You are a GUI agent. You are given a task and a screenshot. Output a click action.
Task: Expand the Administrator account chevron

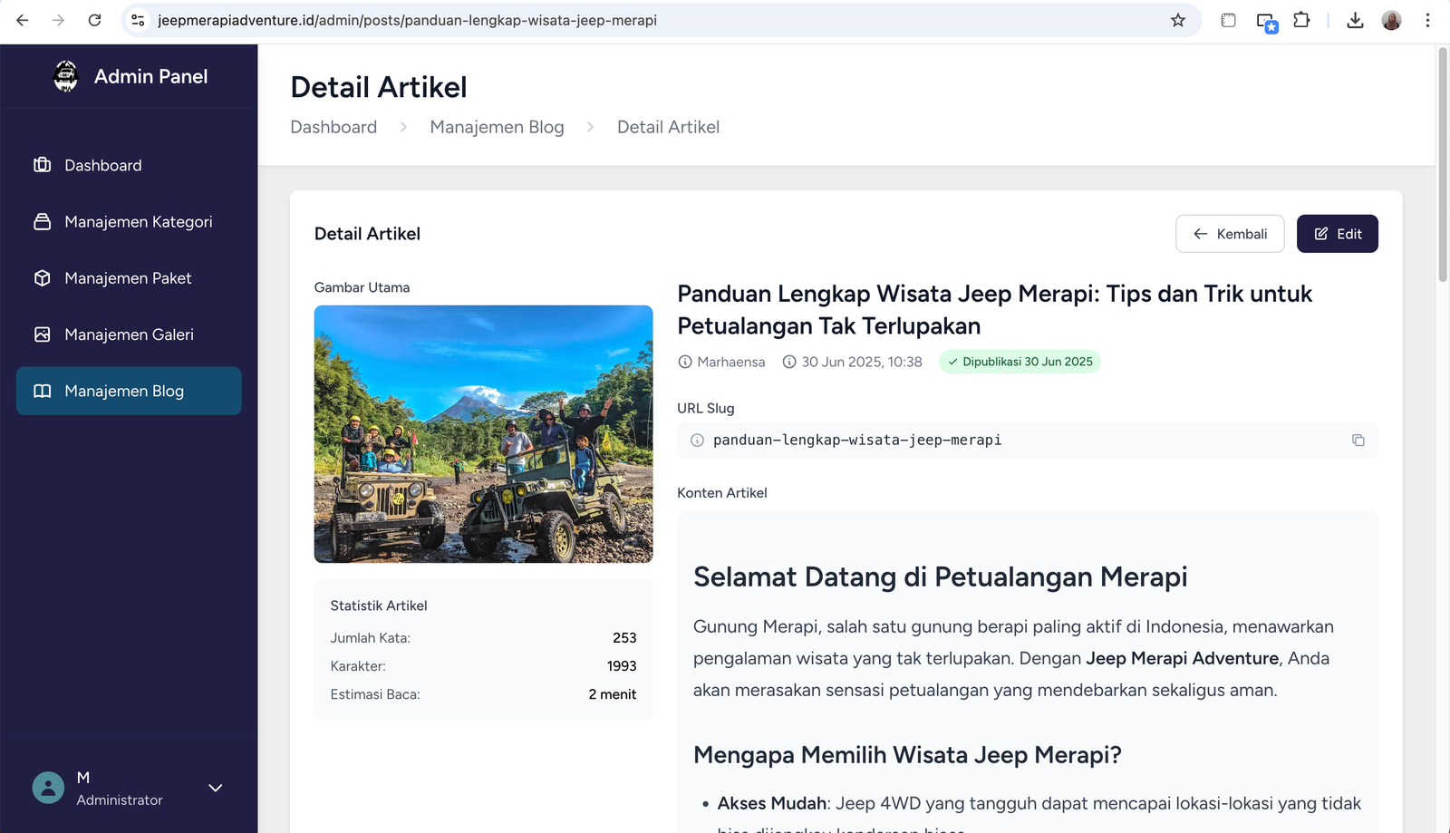(x=216, y=788)
